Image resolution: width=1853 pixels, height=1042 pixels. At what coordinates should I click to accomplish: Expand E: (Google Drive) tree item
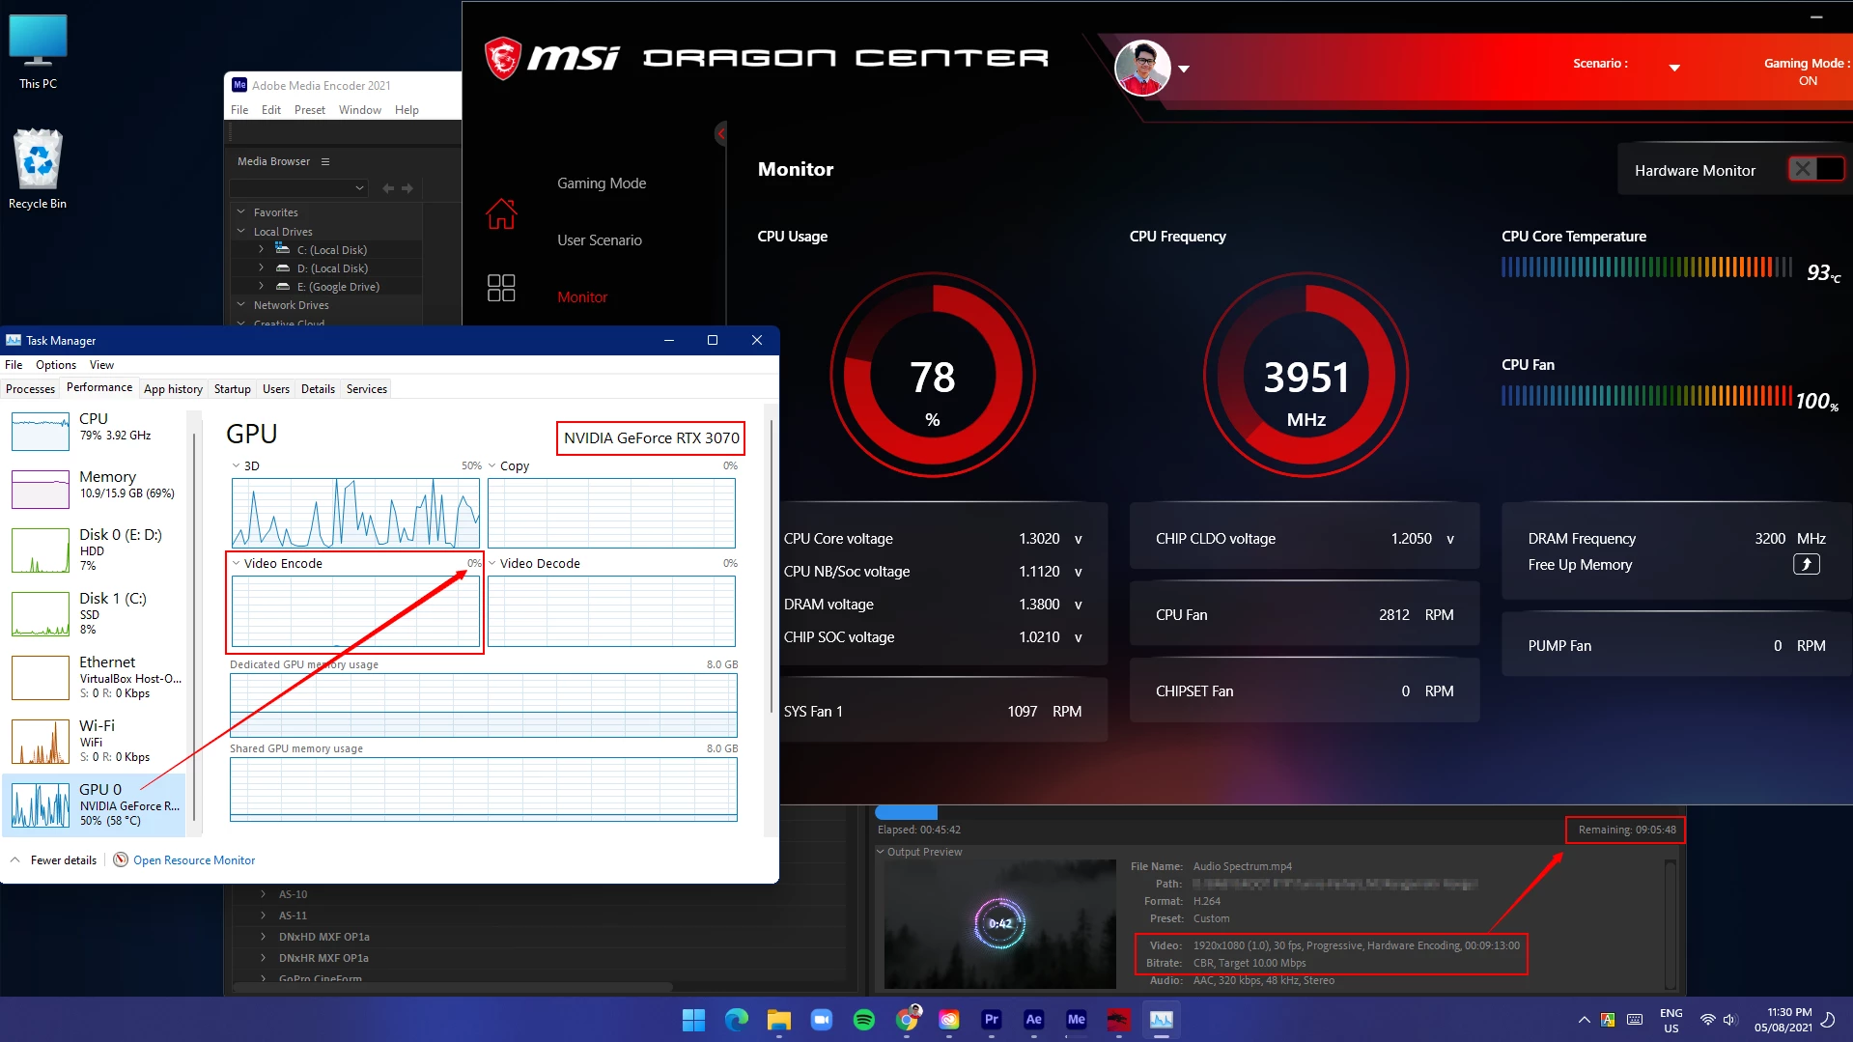point(261,286)
